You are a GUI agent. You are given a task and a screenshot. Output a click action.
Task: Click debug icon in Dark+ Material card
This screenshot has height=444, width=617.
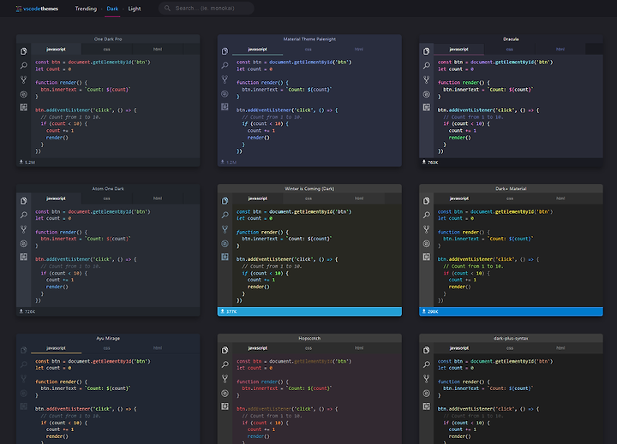pyautogui.click(x=427, y=244)
